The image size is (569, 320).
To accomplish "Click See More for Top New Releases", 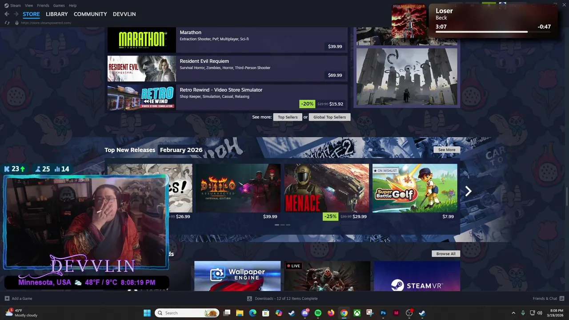I will pos(447,150).
